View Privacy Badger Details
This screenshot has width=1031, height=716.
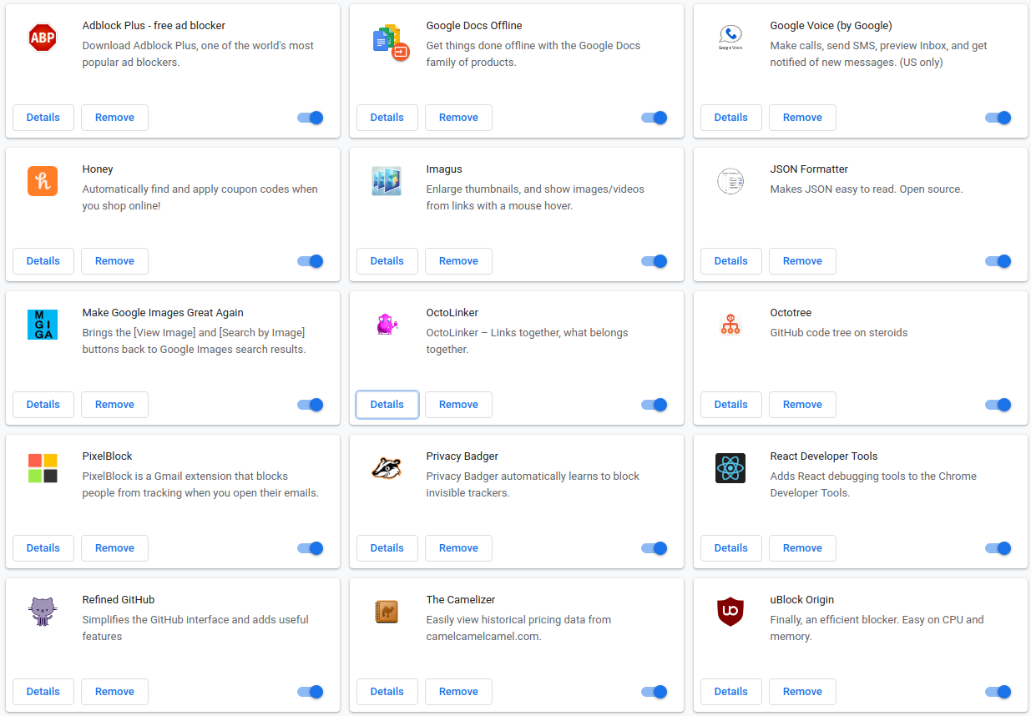click(x=387, y=548)
